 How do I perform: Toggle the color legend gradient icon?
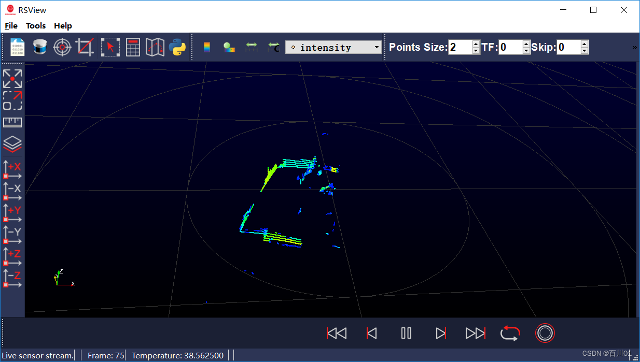[207, 47]
